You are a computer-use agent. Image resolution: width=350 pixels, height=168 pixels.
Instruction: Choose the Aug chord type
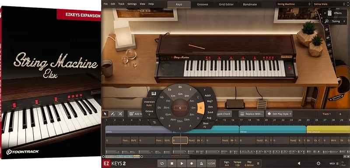point(209,118)
